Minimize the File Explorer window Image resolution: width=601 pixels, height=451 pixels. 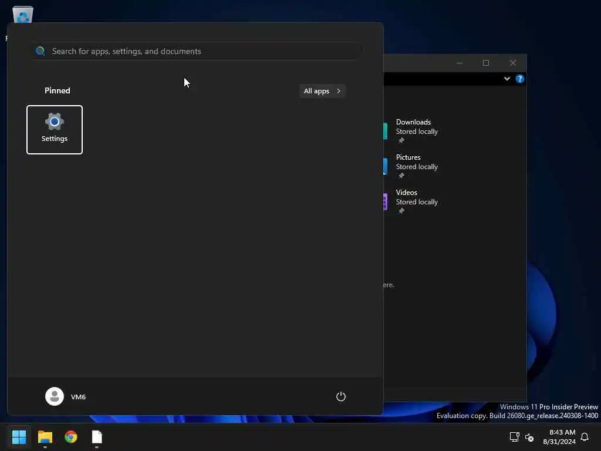pyautogui.click(x=460, y=63)
